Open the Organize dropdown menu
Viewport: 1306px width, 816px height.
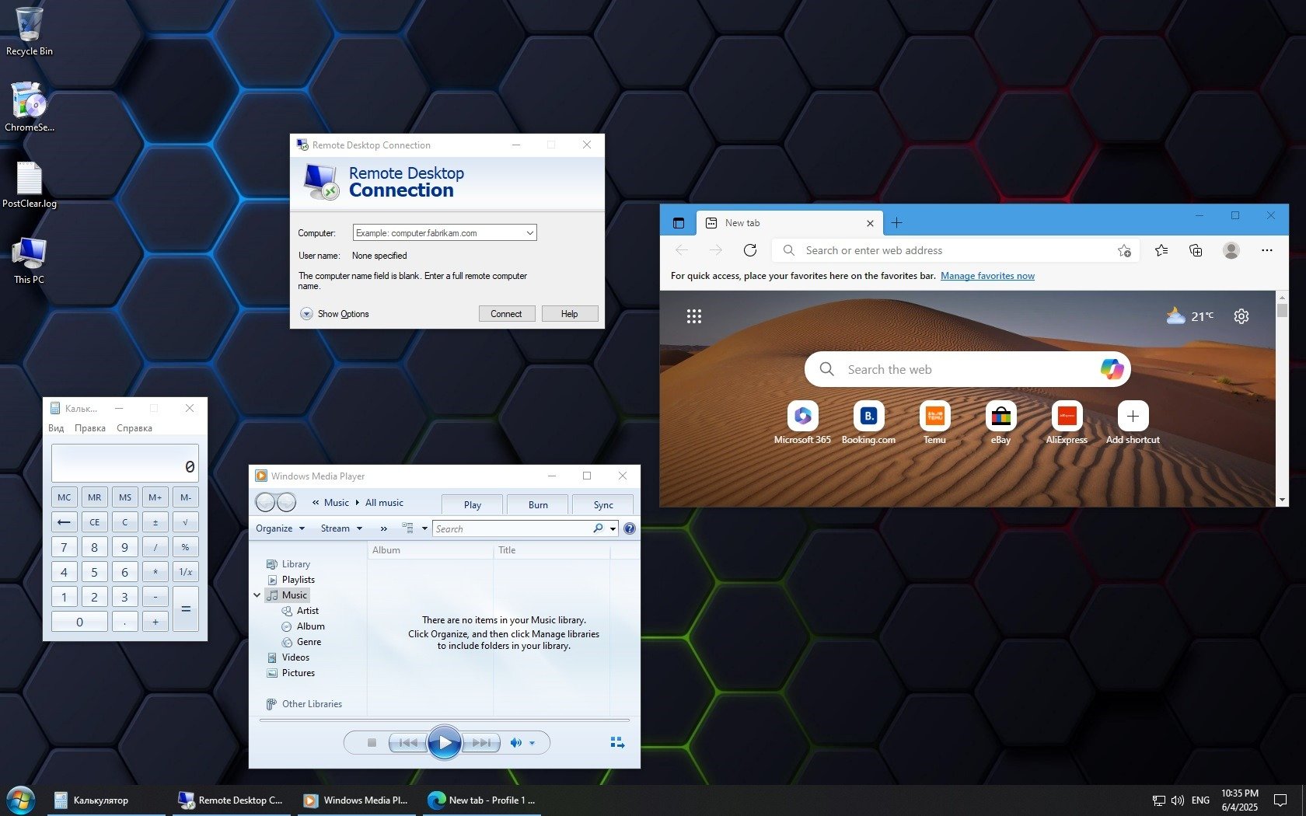click(x=280, y=528)
